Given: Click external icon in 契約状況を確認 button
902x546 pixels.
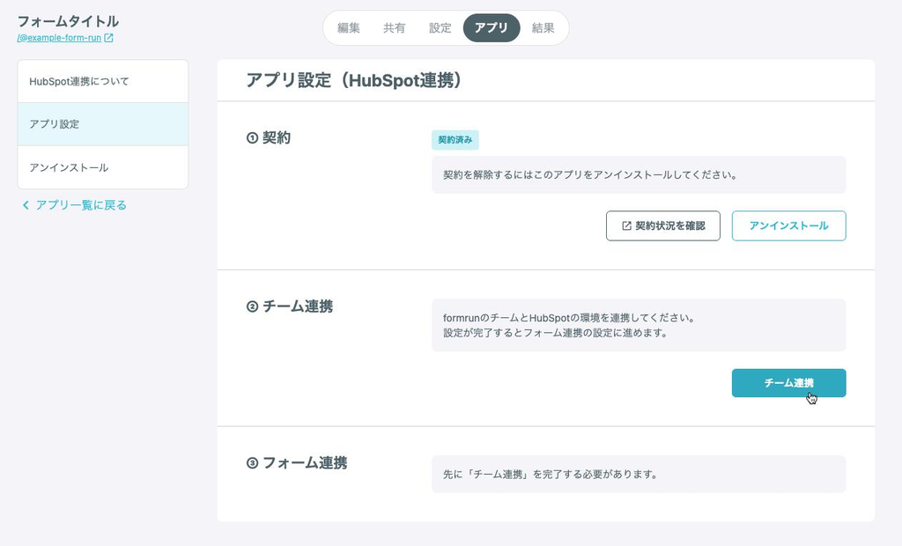Looking at the screenshot, I should point(626,225).
